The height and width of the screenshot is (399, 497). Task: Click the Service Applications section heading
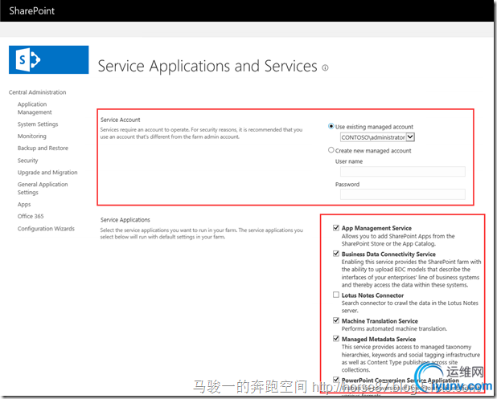pos(125,220)
